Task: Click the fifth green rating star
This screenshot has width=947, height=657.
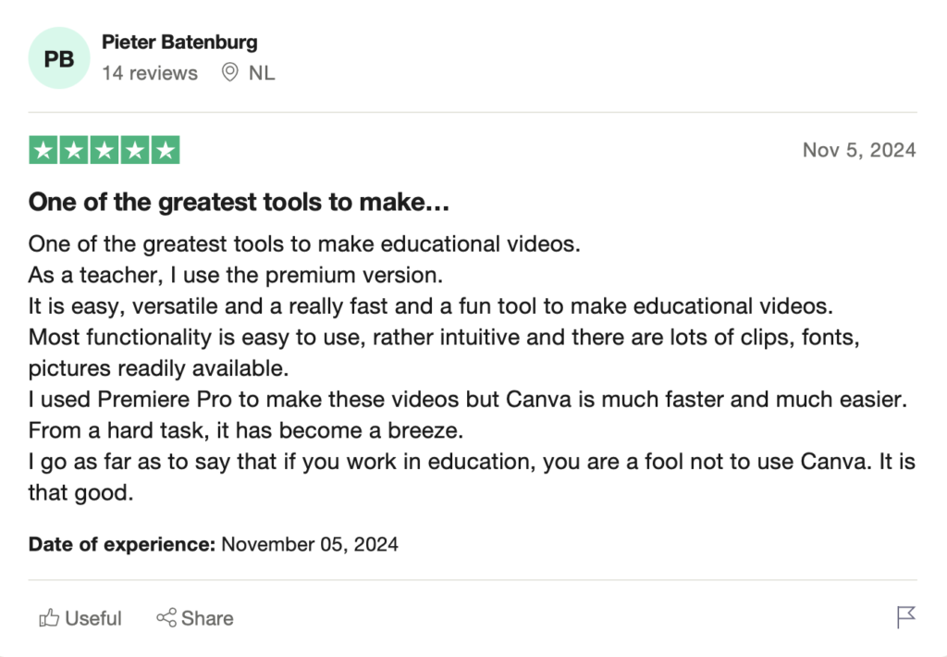Action: click(166, 150)
